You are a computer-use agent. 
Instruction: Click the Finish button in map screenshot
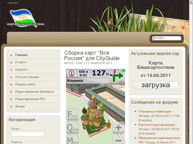73,114
